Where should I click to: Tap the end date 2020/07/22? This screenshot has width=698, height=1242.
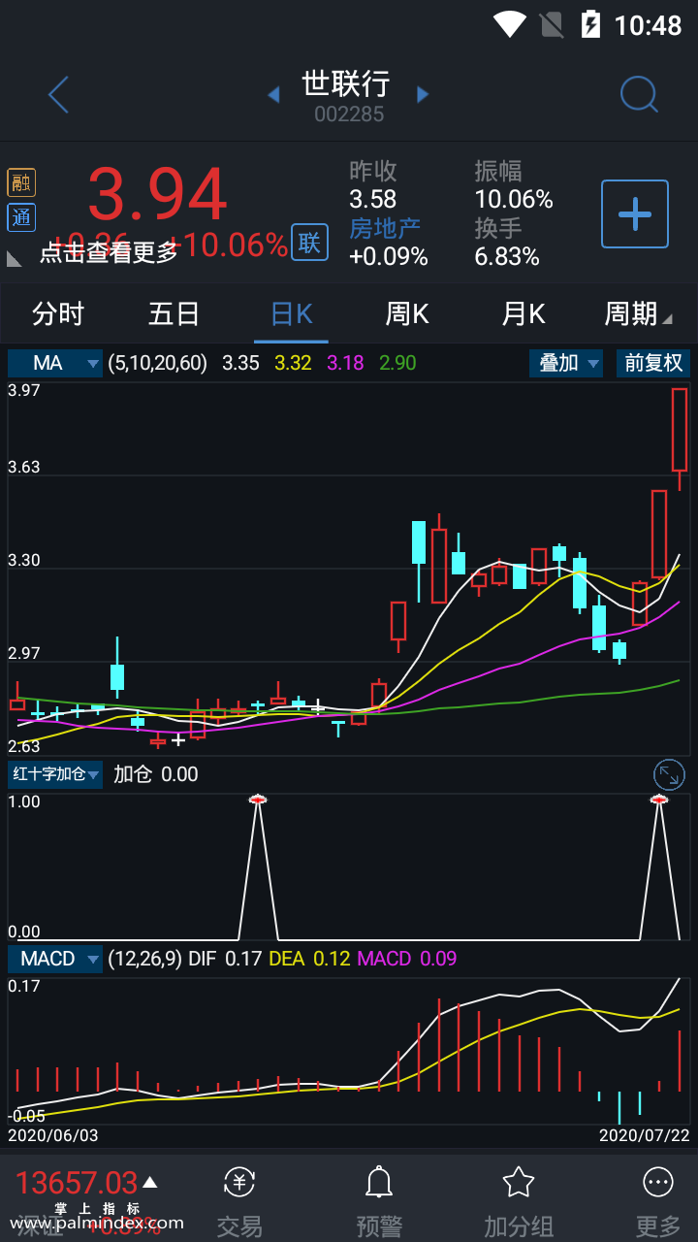coord(644,1134)
